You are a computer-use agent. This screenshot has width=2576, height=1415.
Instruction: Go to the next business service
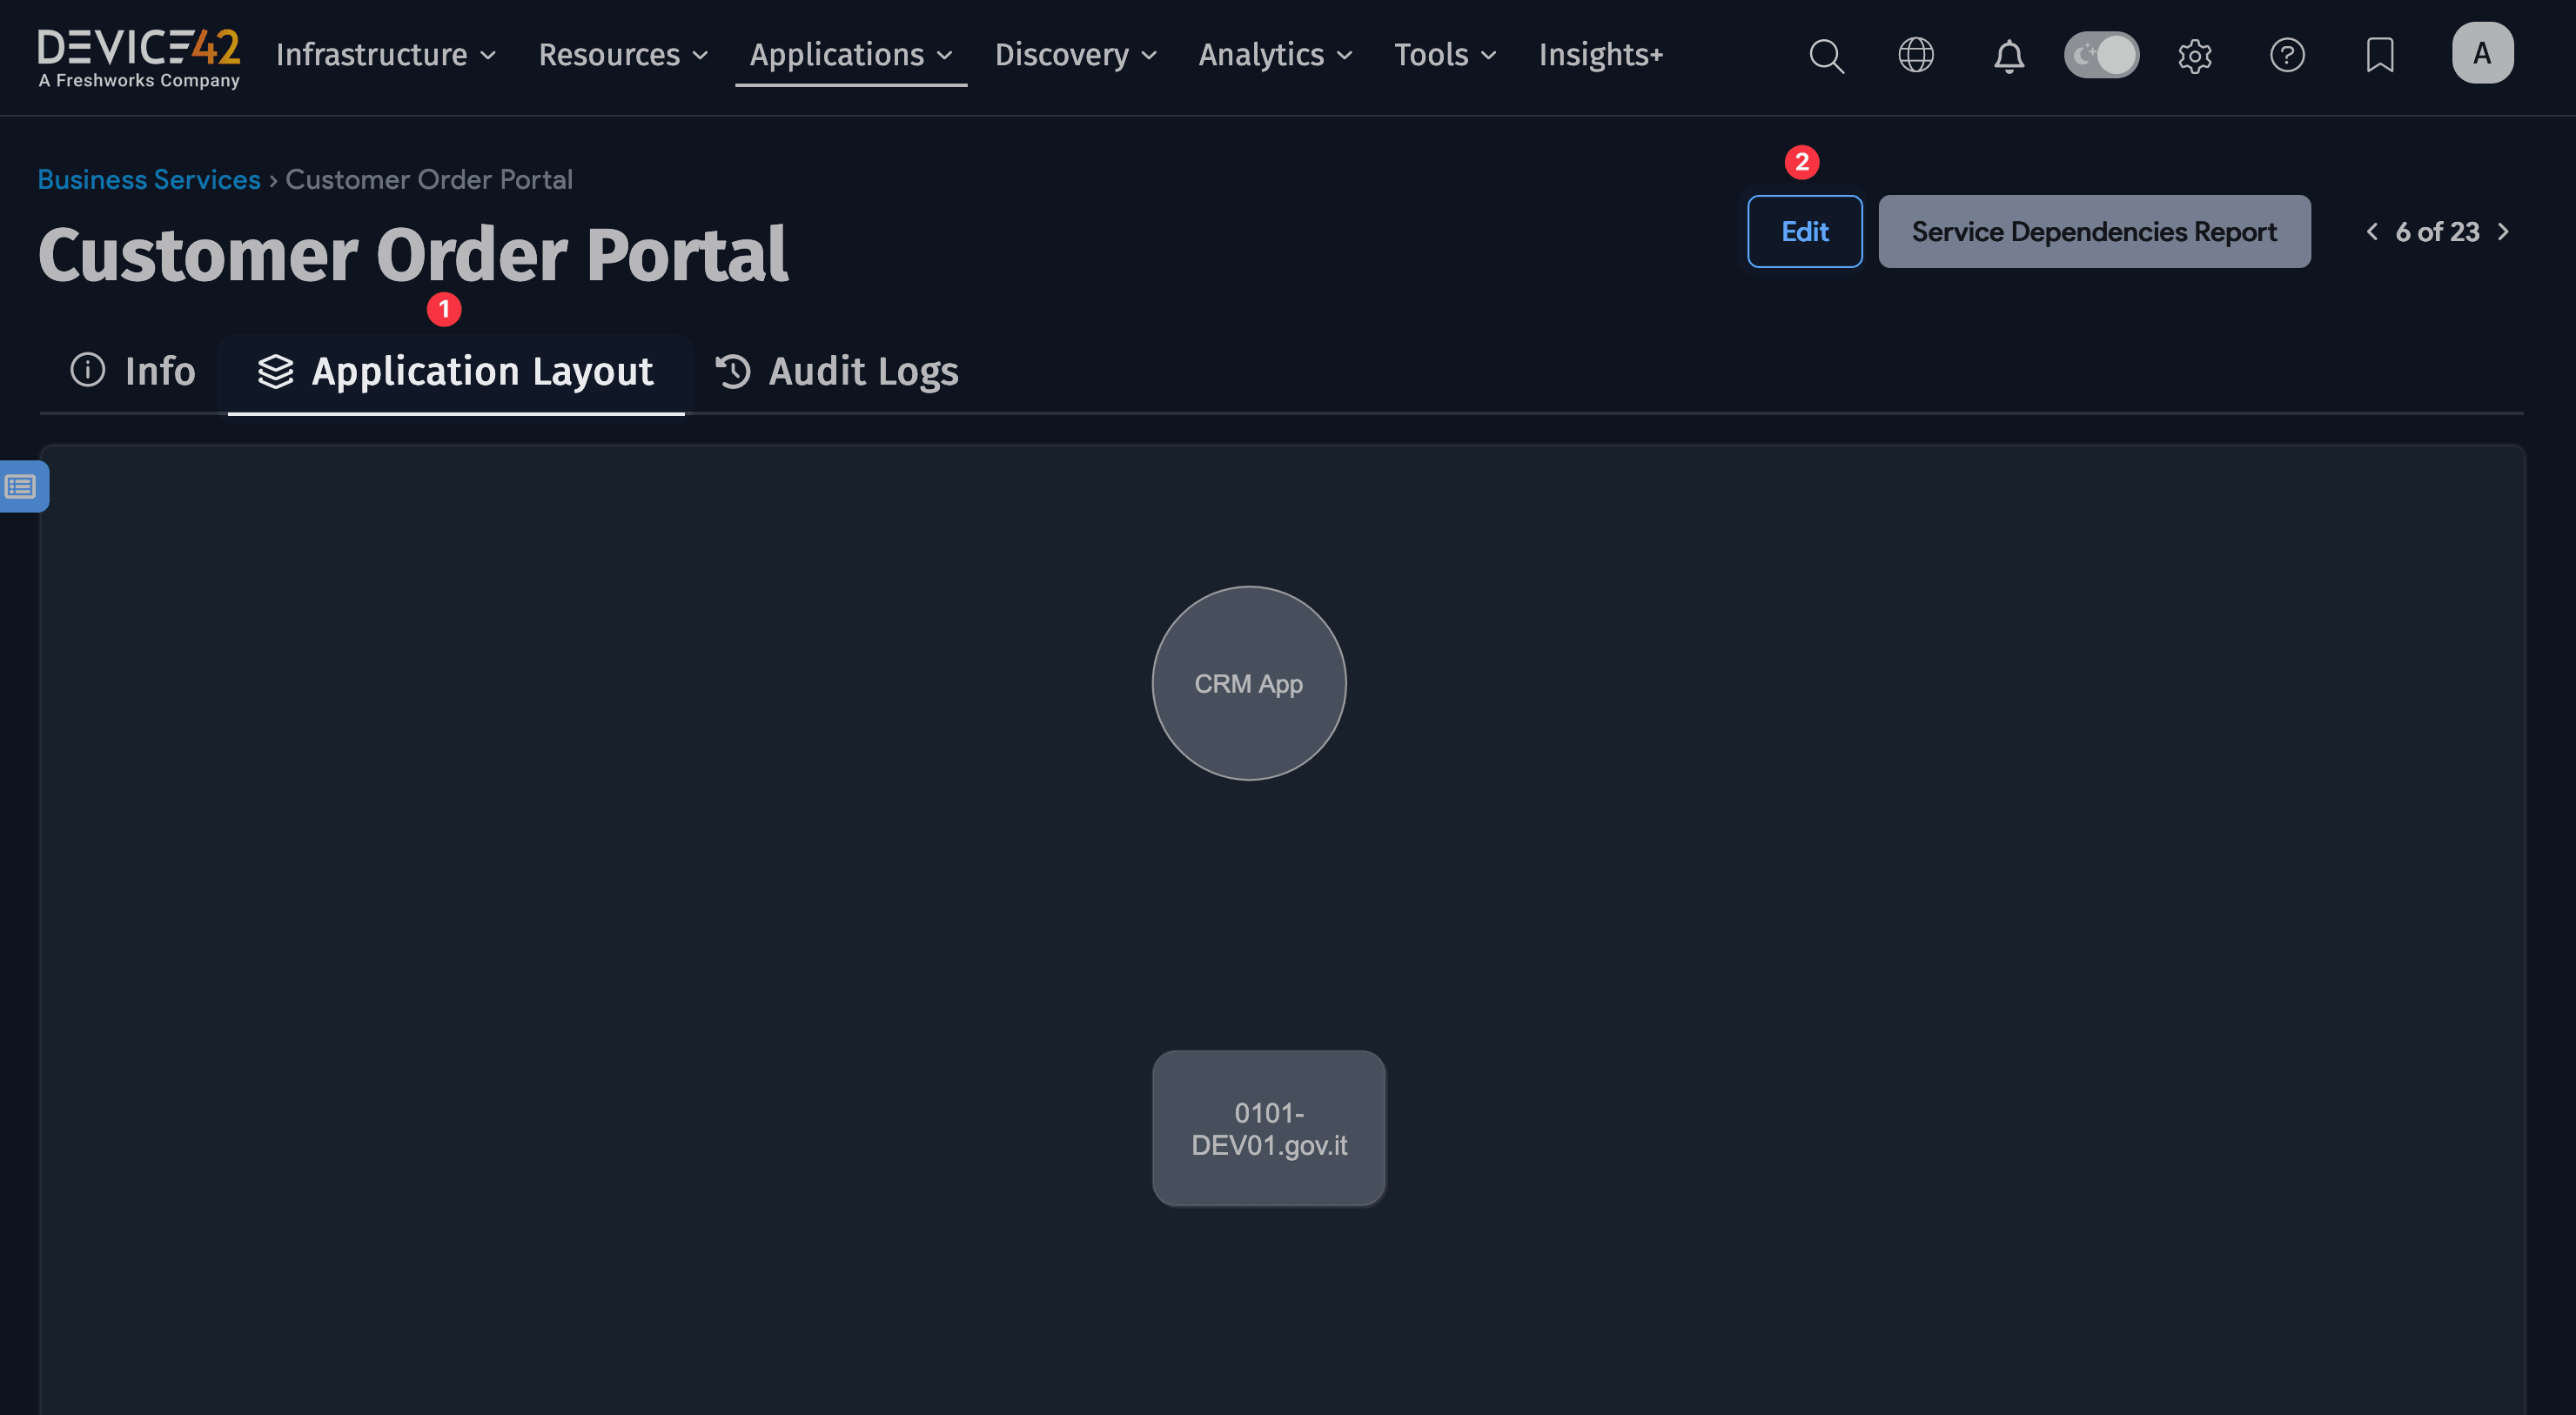coord(2502,231)
